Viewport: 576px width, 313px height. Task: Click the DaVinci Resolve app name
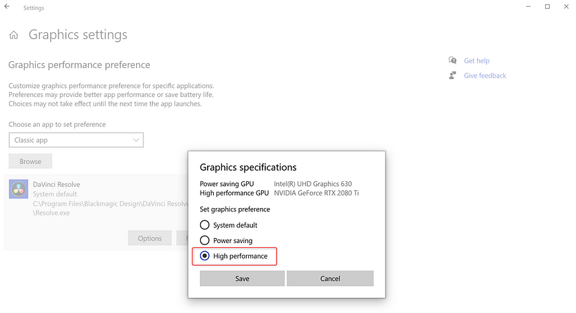56,184
